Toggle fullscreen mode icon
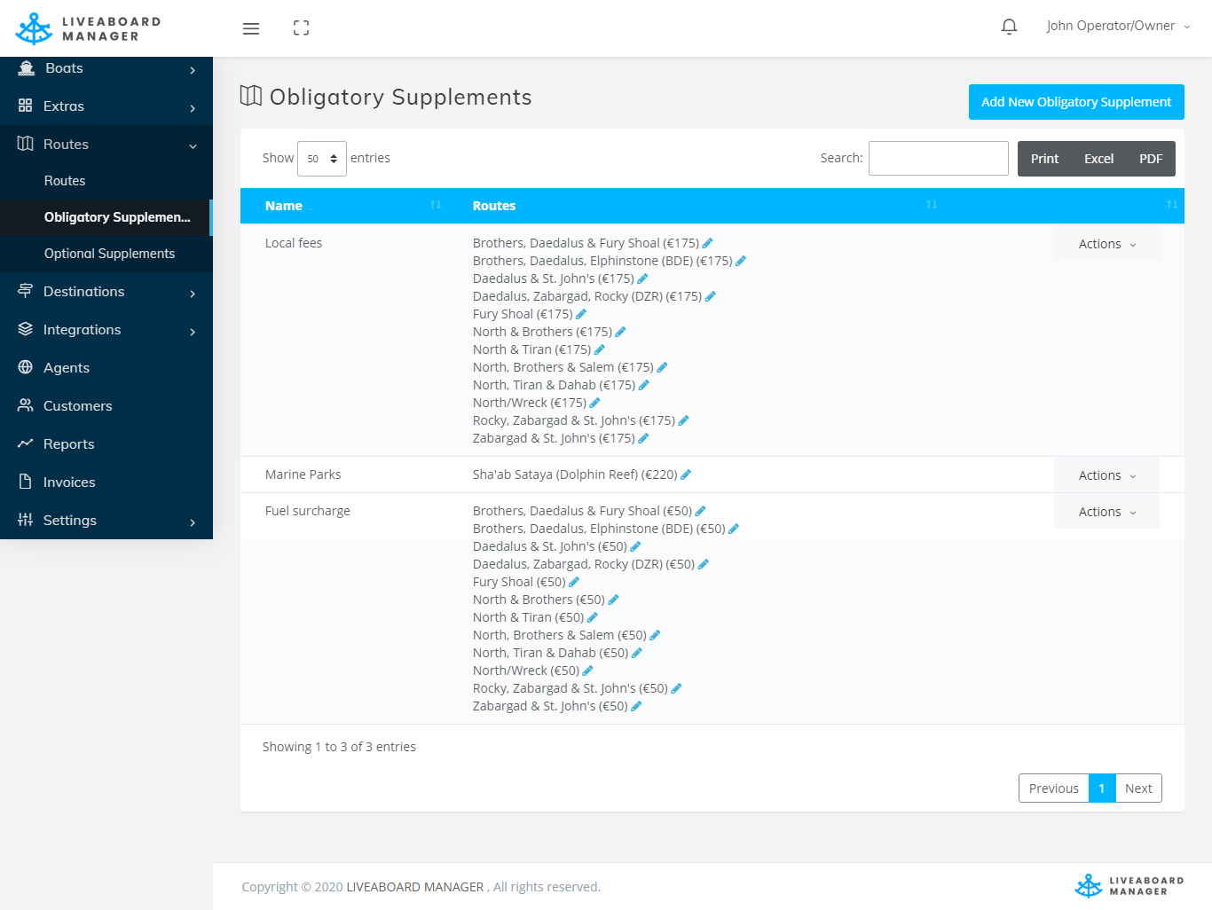1212x910 pixels. pyautogui.click(x=301, y=28)
